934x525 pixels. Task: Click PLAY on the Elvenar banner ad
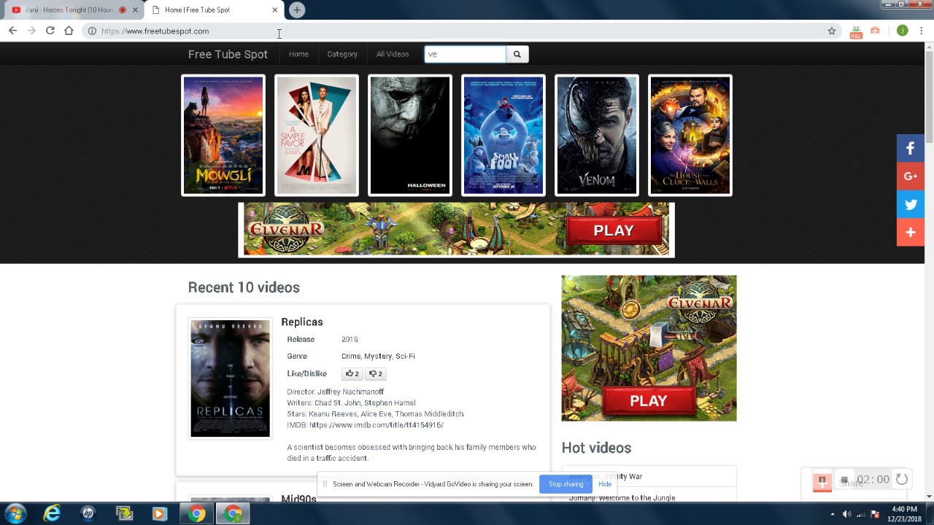[614, 230]
